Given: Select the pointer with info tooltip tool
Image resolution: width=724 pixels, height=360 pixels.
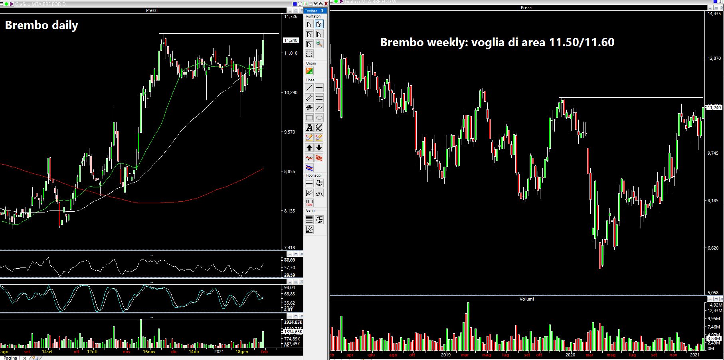Looking at the screenshot, I should [x=319, y=24].
